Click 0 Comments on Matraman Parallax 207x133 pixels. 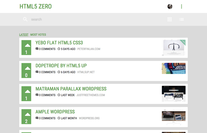(x=47, y=95)
